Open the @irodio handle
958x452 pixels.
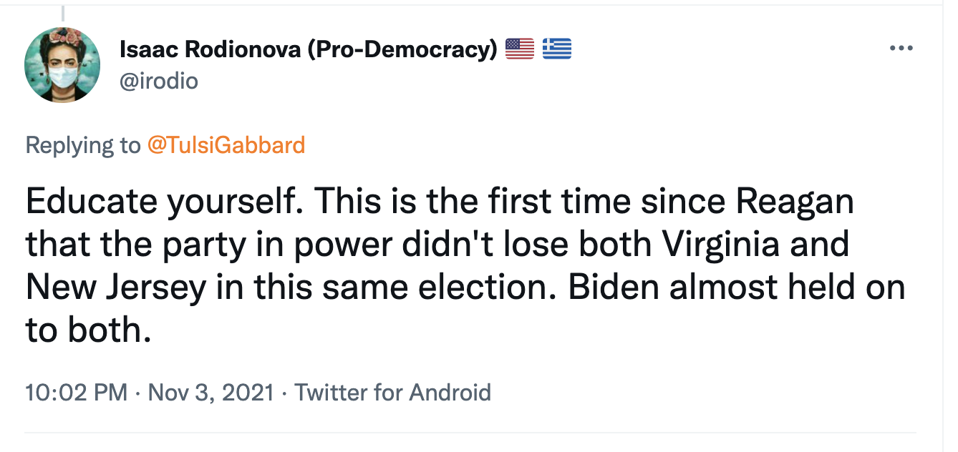point(158,82)
